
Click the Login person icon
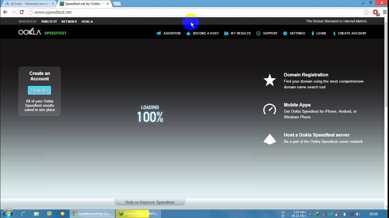313,33
